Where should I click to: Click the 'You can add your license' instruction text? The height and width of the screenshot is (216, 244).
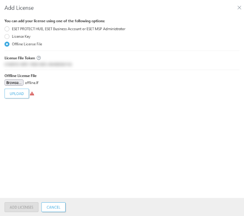(55, 21)
